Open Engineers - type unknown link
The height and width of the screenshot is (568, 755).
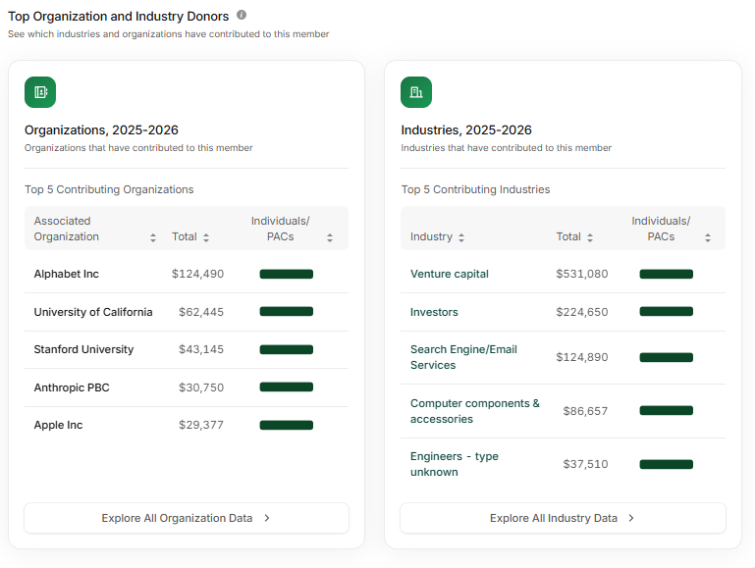tap(454, 464)
